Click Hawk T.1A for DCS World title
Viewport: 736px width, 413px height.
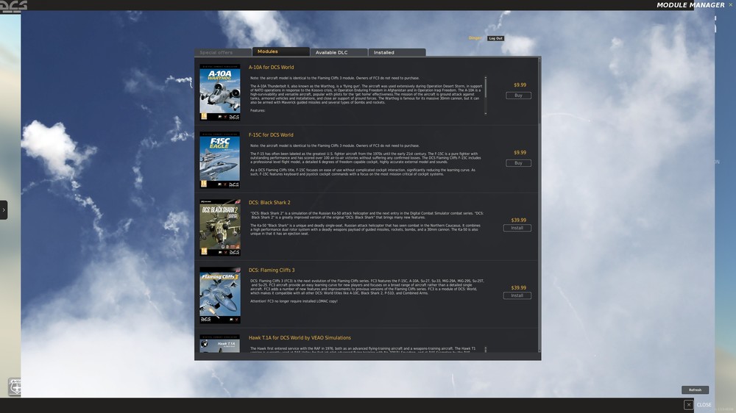(300, 337)
